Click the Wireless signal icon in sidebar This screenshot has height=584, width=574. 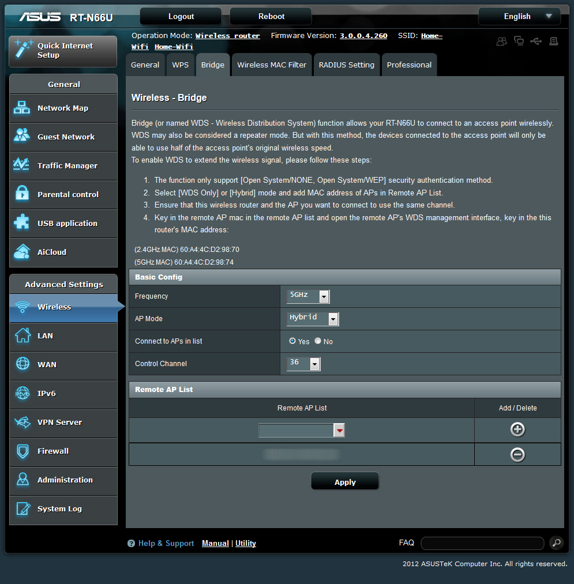[x=22, y=307]
